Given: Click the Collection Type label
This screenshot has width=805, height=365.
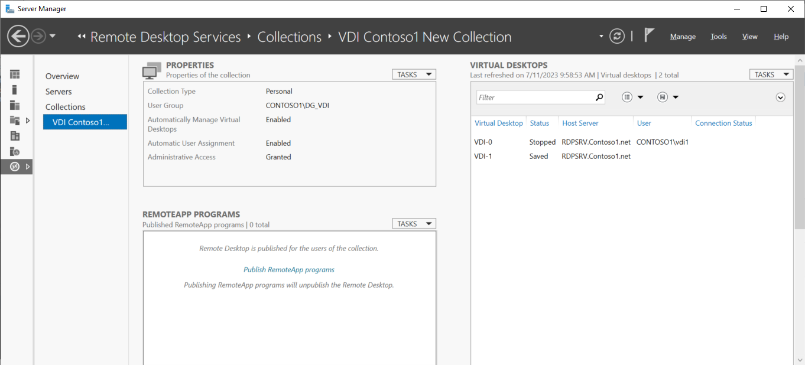Looking at the screenshot, I should (x=171, y=91).
